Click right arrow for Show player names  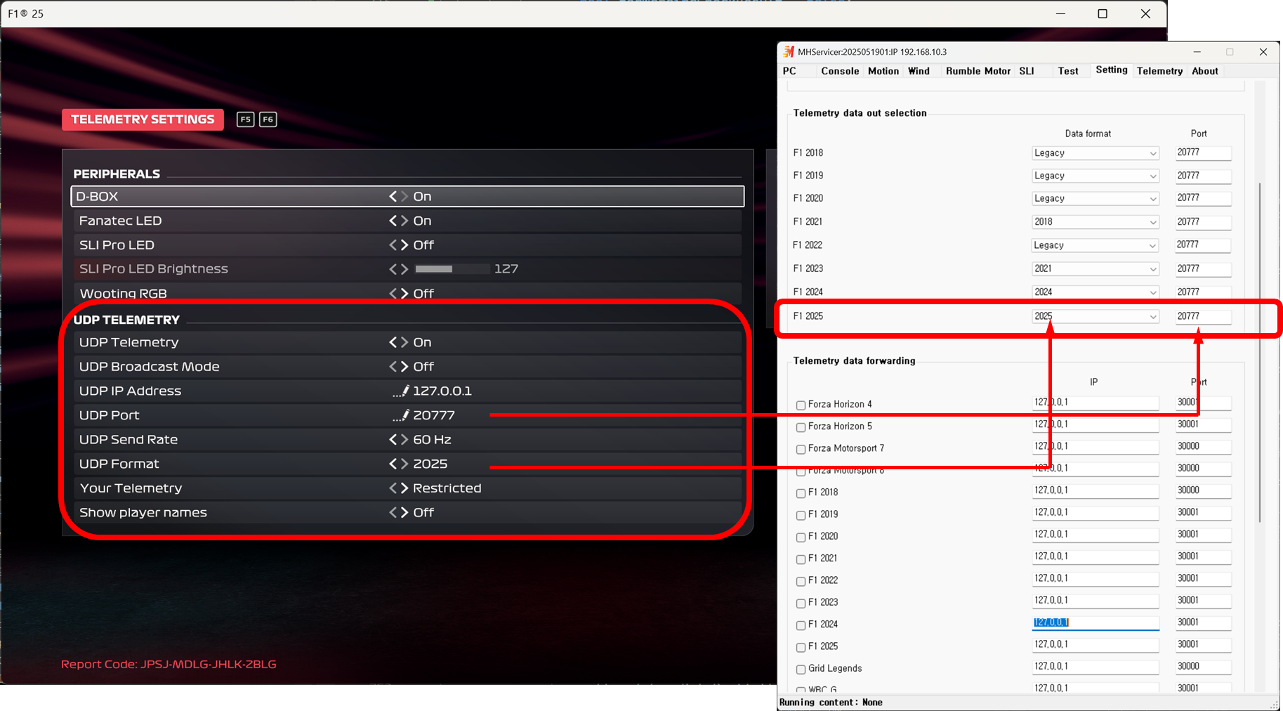(404, 513)
